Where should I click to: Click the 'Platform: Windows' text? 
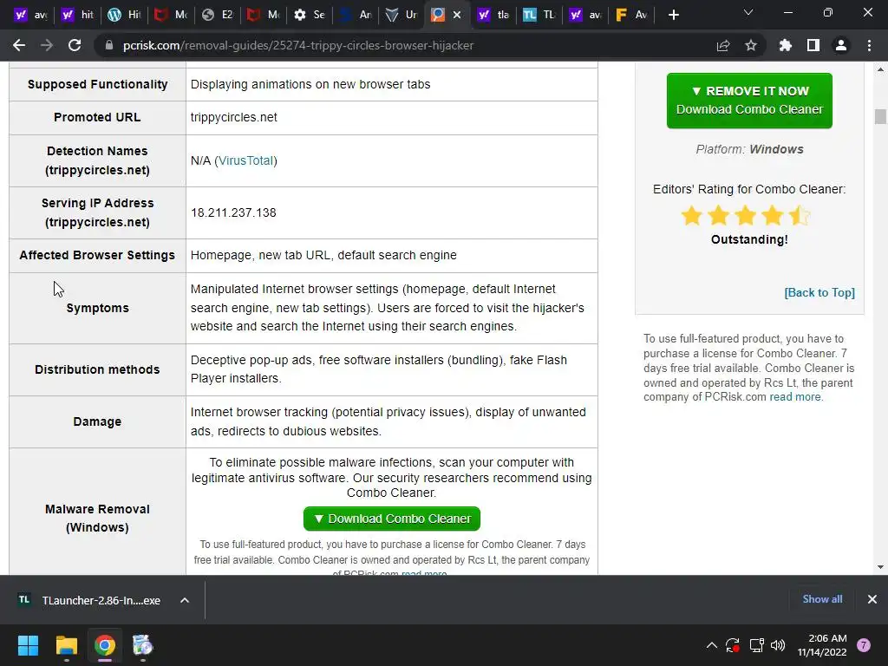point(749,149)
